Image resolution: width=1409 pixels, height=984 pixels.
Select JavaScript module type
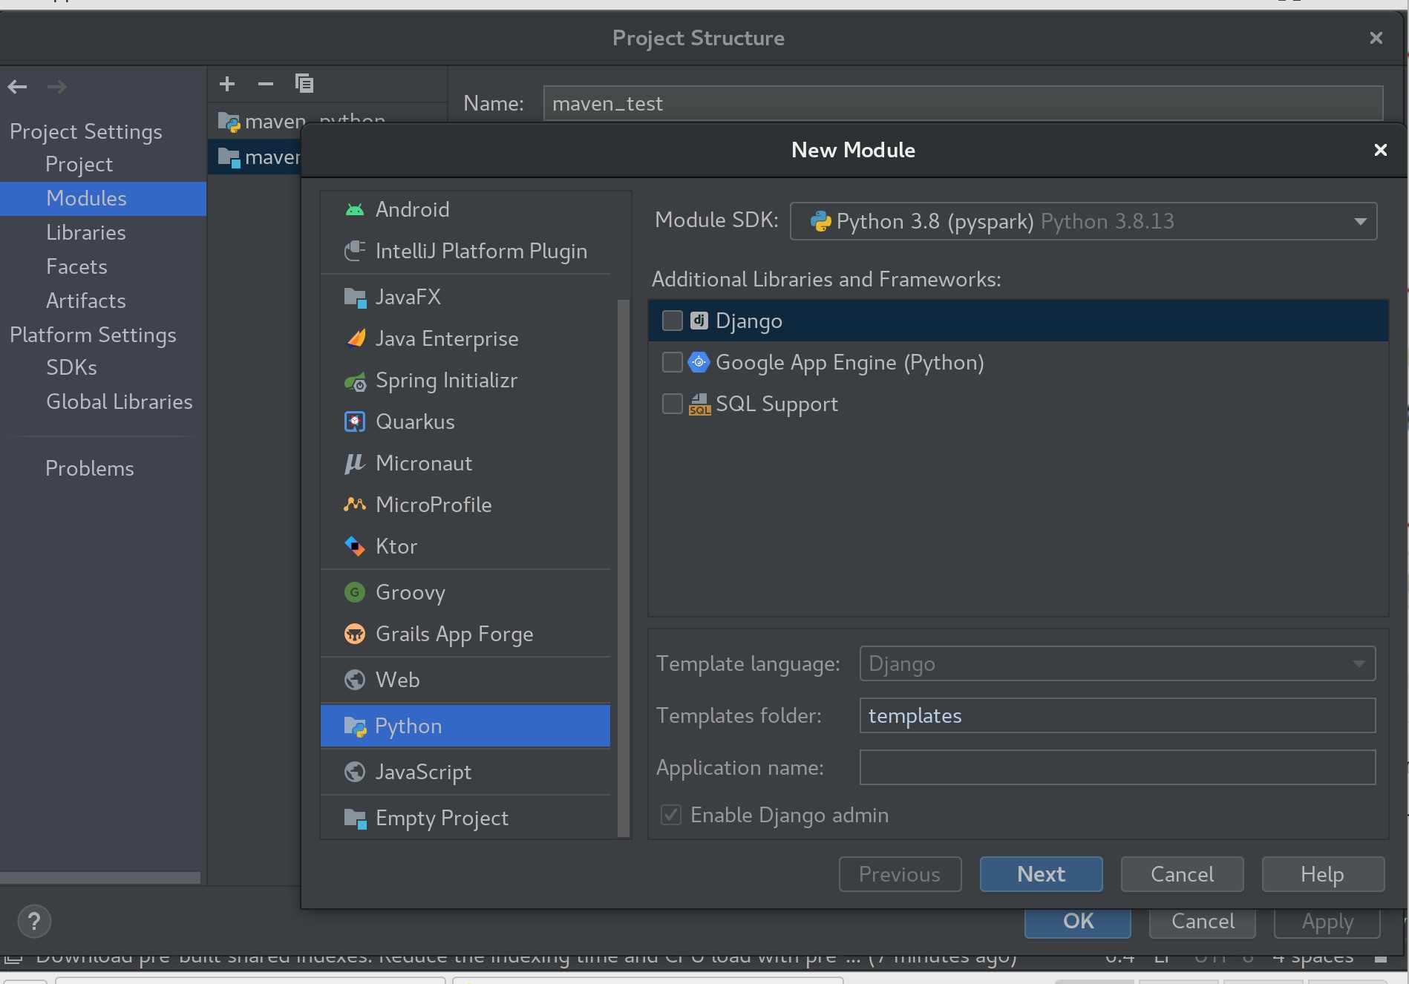coord(465,773)
